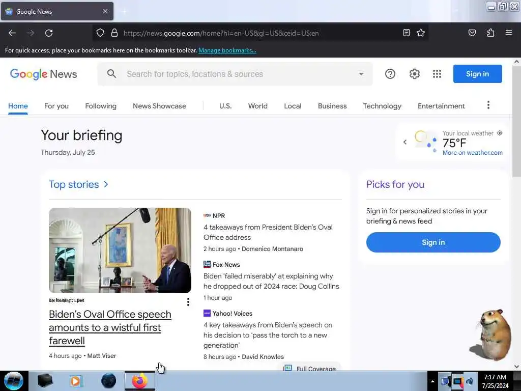Viewport: 521px width, 391px height.
Task: Open the Full Coverage button
Action: coord(310,367)
